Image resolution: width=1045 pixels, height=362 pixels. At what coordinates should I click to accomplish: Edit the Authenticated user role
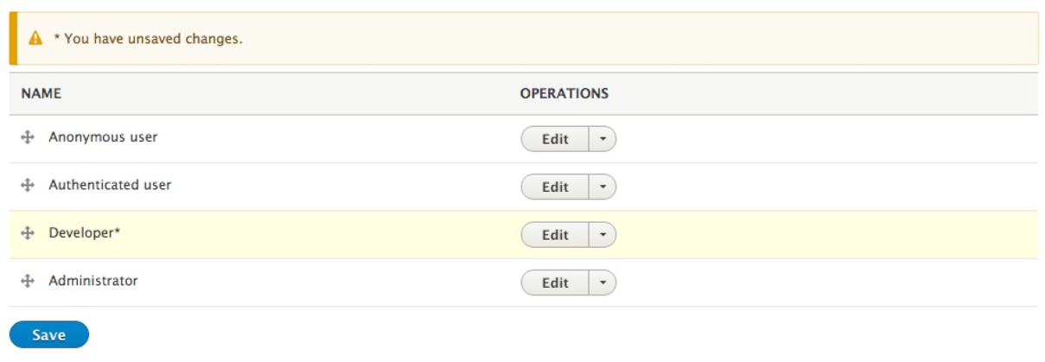click(555, 187)
